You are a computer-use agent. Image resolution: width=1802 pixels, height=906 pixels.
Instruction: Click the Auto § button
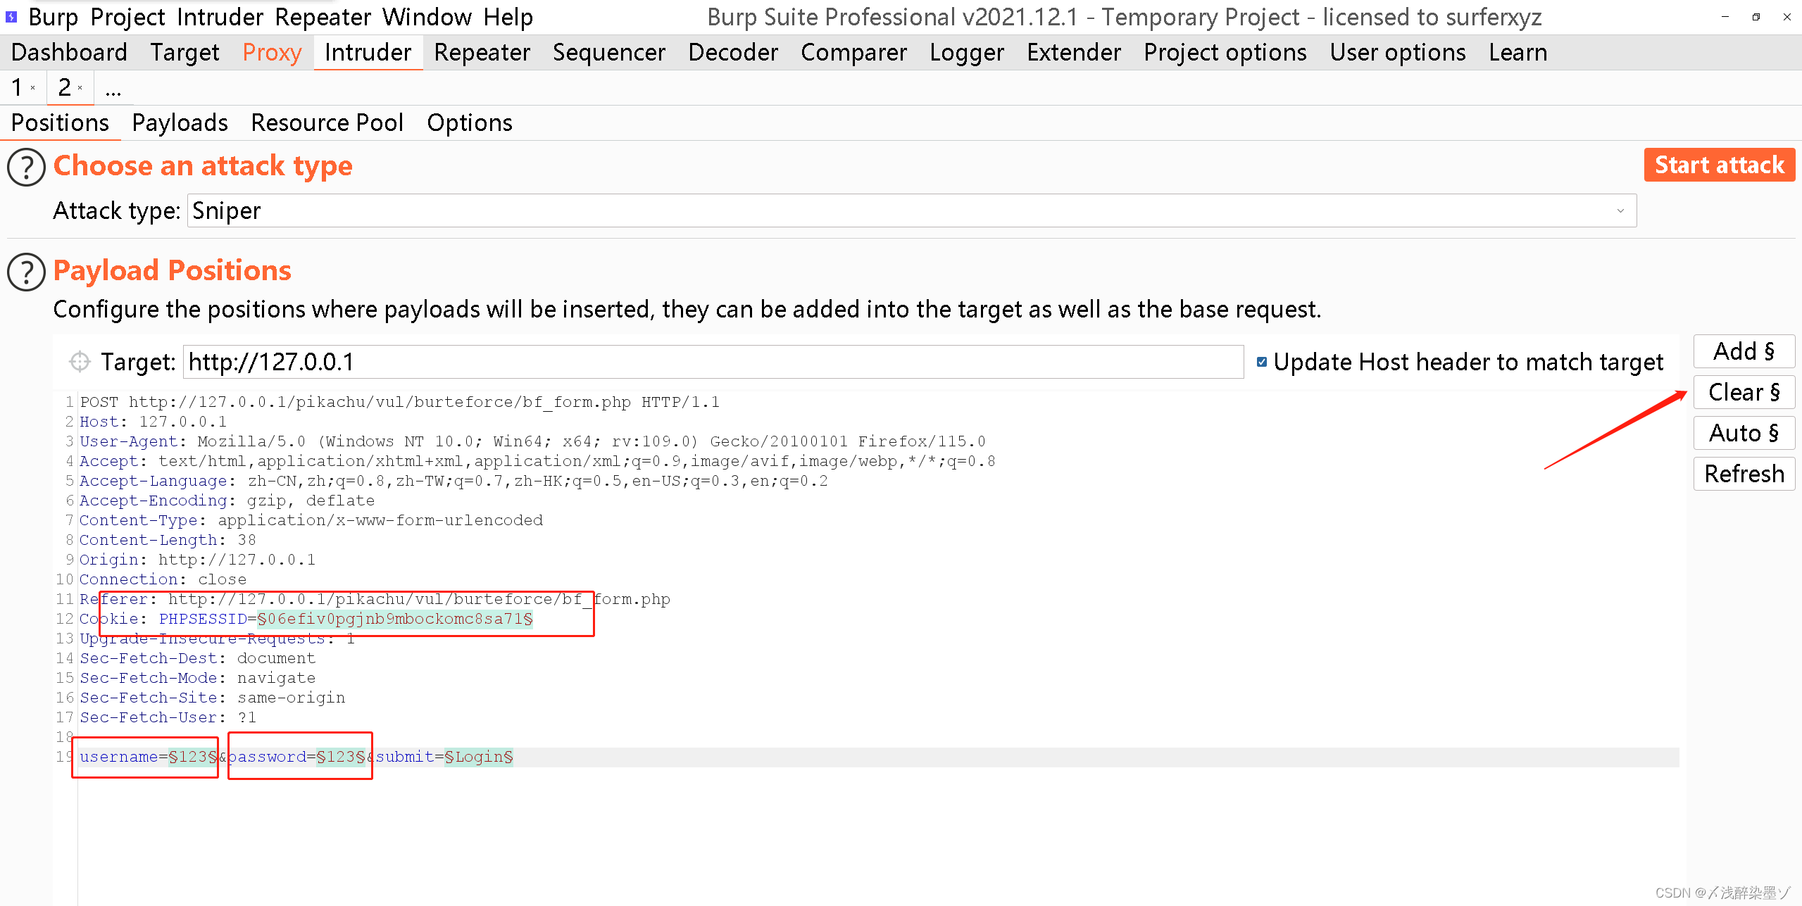1744,433
